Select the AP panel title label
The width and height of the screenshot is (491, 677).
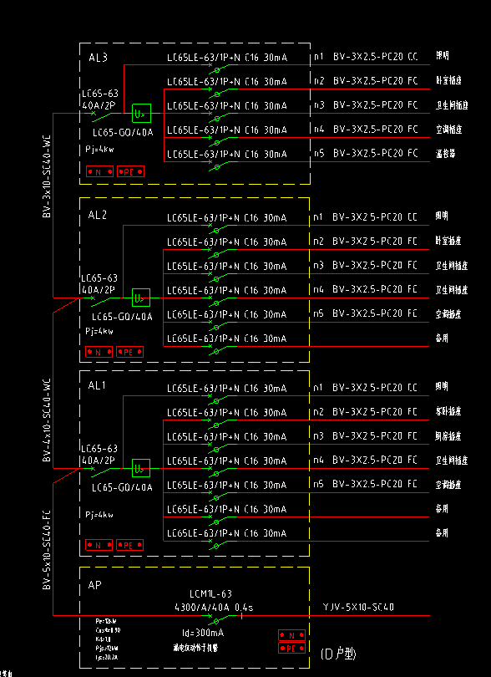click(x=95, y=585)
